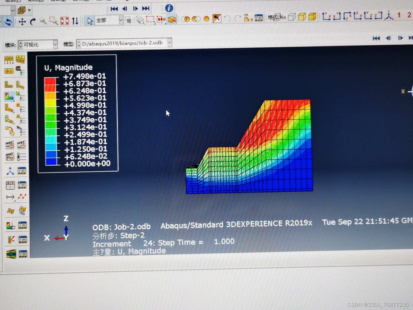Click the view cut activation icon
The width and height of the screenshot is (413, 310).
coord(10,226)
